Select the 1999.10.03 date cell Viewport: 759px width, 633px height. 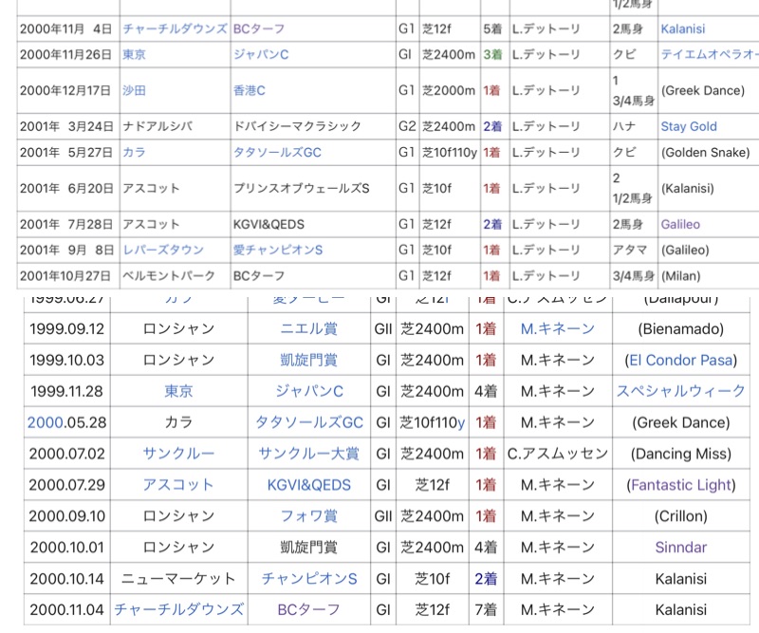coord(66,361)
